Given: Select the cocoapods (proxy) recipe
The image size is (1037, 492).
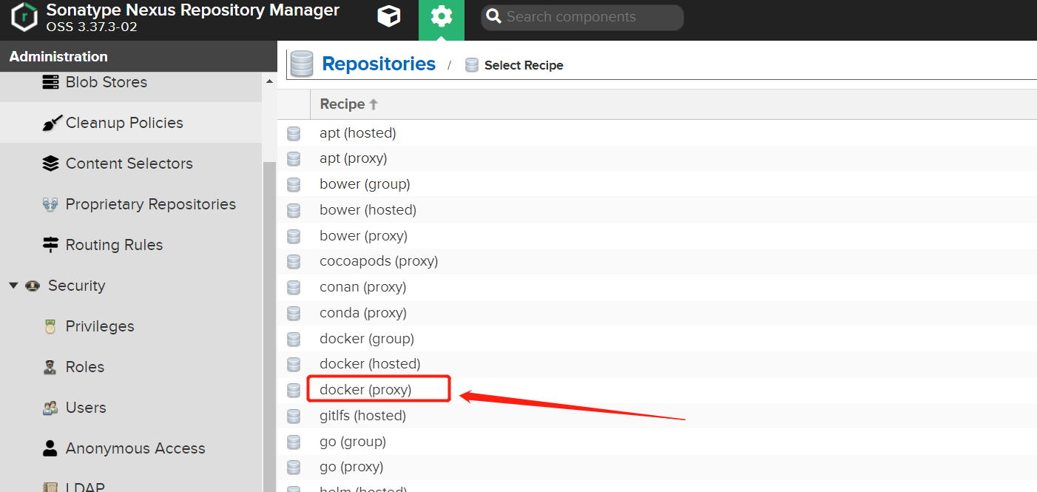Looking at the screenshot, I should [379, 261].
